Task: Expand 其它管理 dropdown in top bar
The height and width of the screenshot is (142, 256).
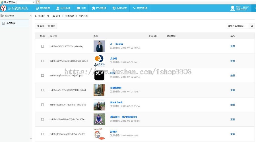Action: 140,8
